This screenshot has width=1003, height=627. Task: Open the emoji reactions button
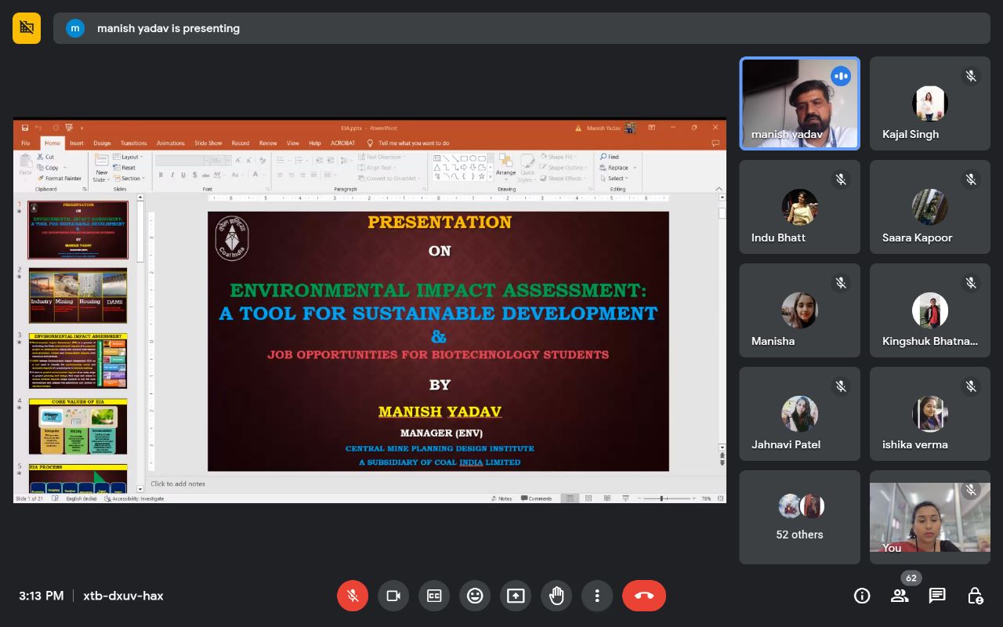[475, 596]
